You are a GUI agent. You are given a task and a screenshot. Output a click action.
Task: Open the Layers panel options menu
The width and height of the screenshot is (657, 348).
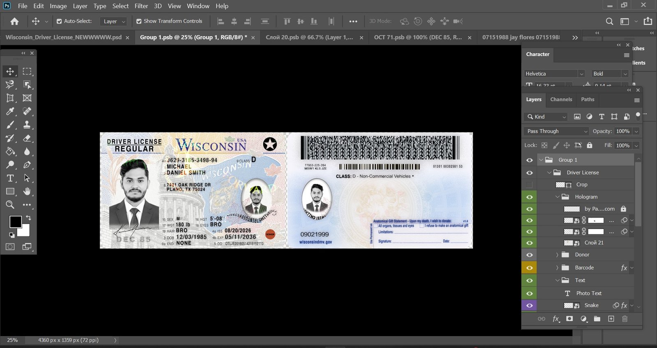(x=637, y=100)
